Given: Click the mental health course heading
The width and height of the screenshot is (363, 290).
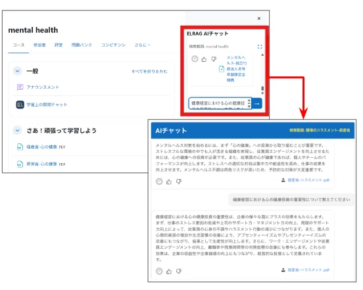Looking at the screenshot, I should point(33,30).
